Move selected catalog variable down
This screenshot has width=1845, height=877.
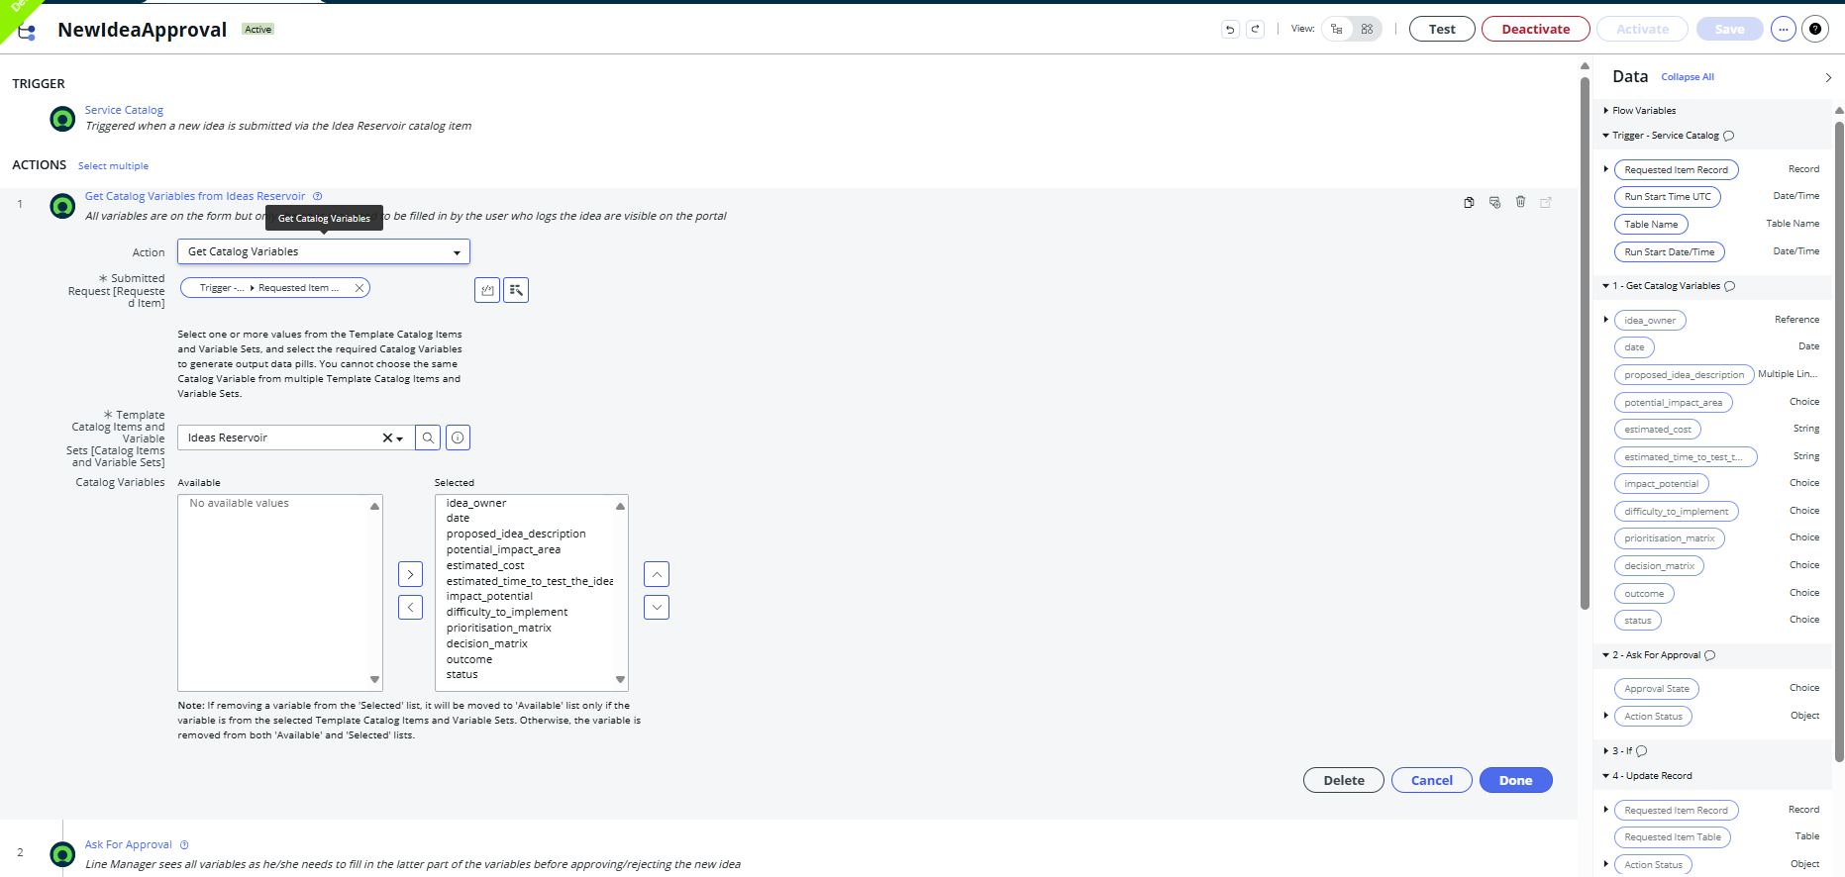pos(657,607)
